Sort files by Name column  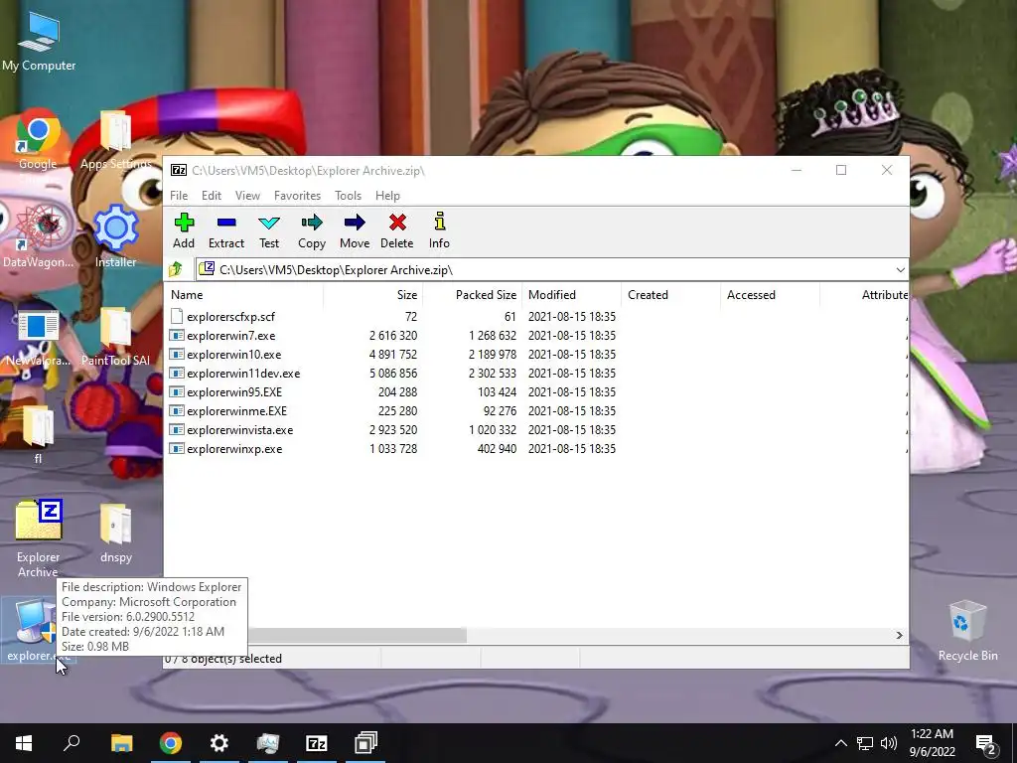click(x=244, y=294)
